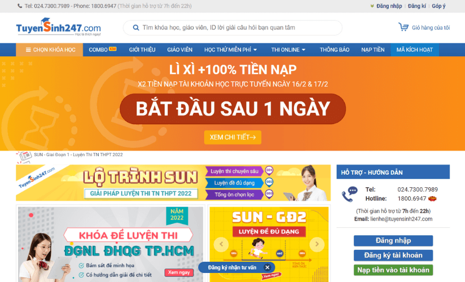Click the Xem chi tiết banner button
This screenshot has width=465, height=282.
pos(232,137)
